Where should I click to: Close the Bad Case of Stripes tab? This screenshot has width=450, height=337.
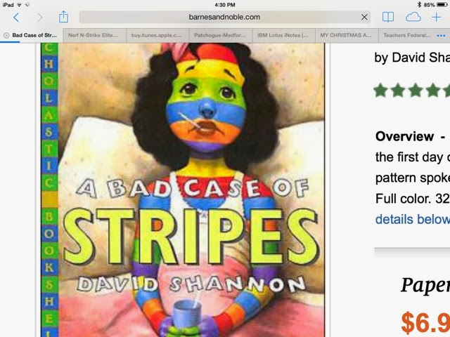click(x=6, y=35)
